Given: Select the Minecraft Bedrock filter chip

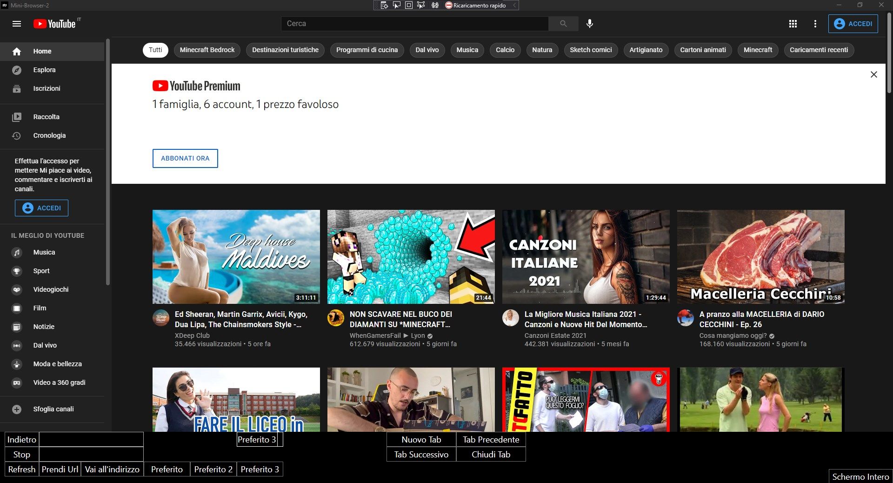Looking at the screenshot, I should (207, 50).
